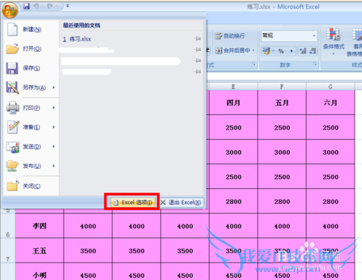Open the alignment group dialog launcher
Viewport: 362px width, 280px height.
pos(253,64)
